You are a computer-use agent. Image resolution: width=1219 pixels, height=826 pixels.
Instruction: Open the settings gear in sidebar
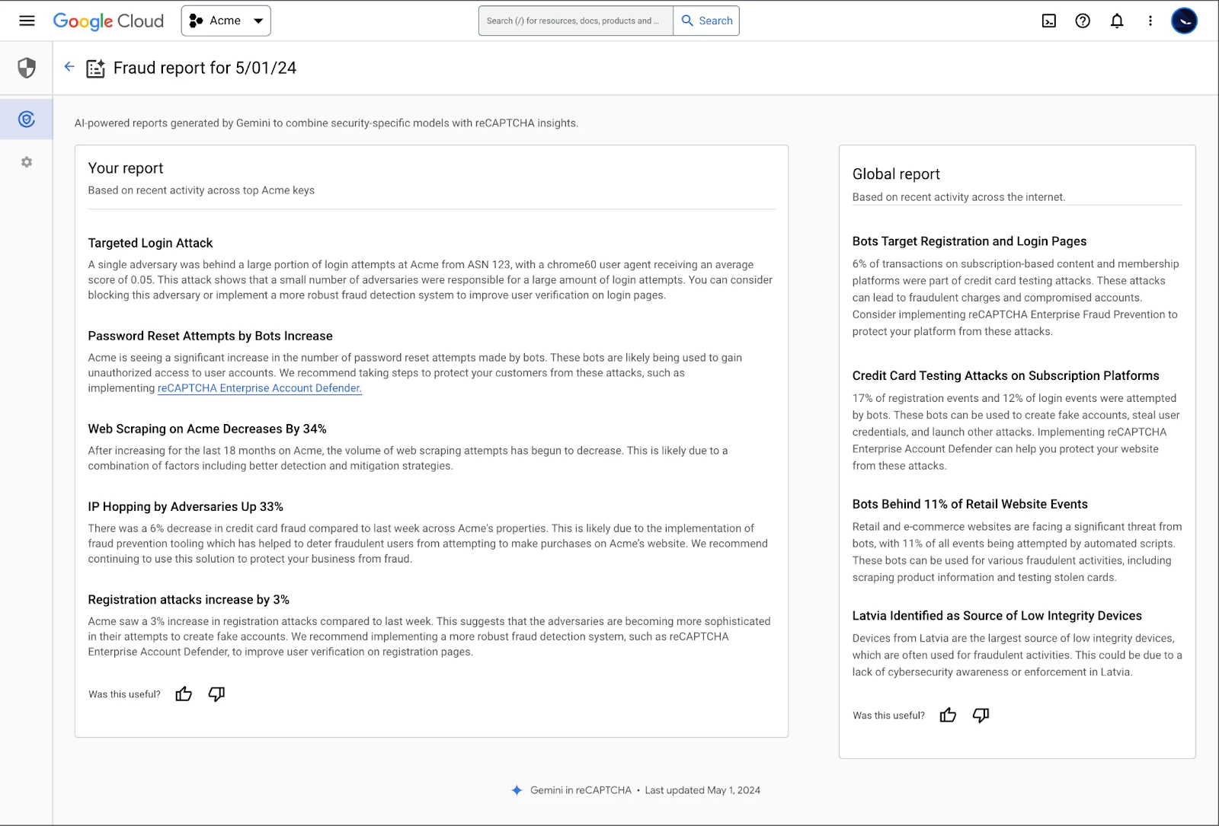click(27, 162)
